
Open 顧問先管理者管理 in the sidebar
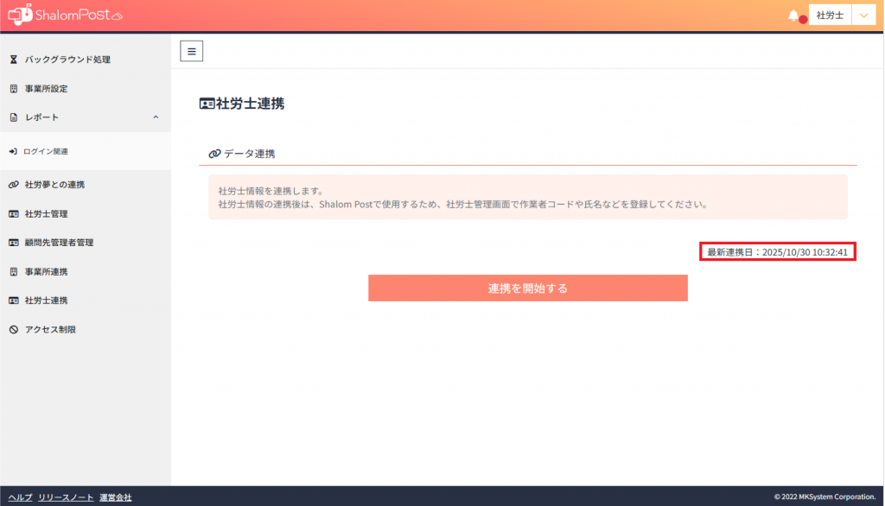coord(59,243)
